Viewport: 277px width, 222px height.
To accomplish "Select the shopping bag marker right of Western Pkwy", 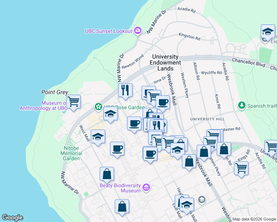I will 224,149.
